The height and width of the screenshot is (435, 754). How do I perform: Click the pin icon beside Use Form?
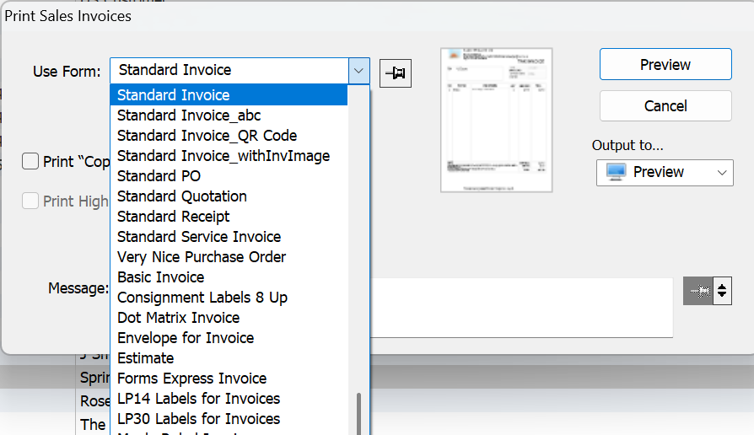pyautogui.click(x=396, y=73)
